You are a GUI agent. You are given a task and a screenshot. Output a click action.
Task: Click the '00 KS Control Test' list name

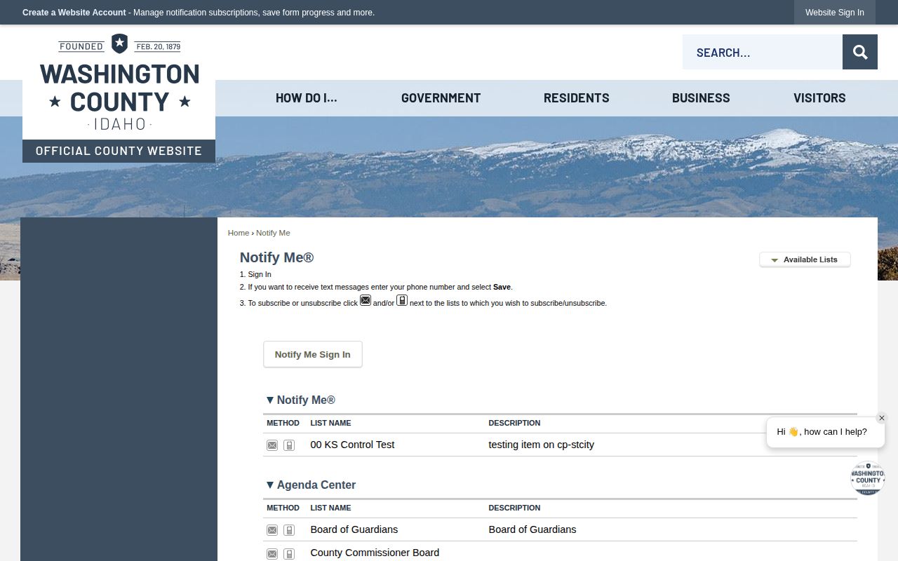[x=352, y=445]
